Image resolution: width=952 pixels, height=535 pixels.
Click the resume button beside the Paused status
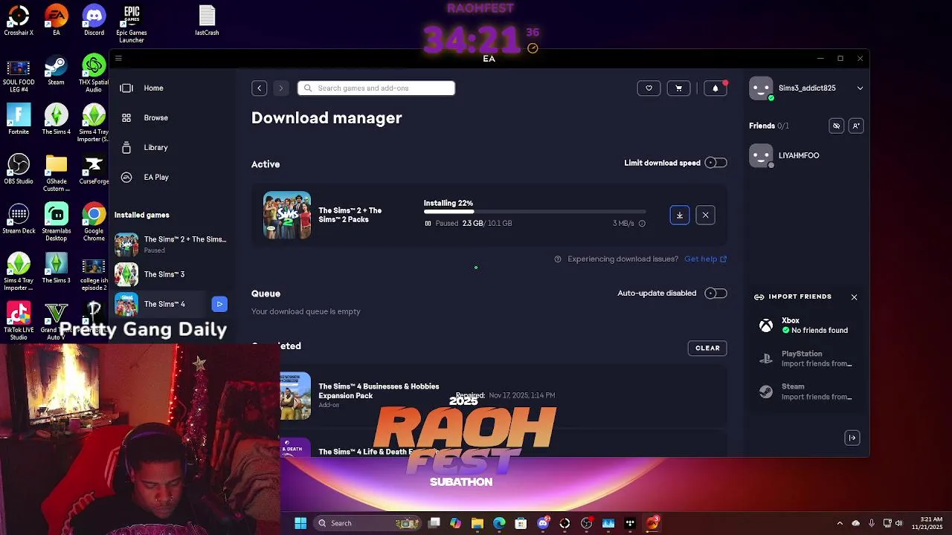428,223
